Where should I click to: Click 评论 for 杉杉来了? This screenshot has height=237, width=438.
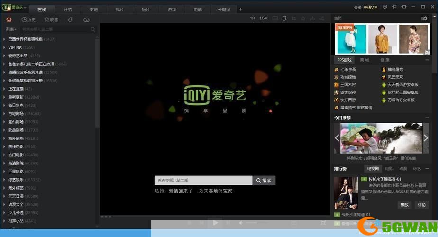[421, 205]
